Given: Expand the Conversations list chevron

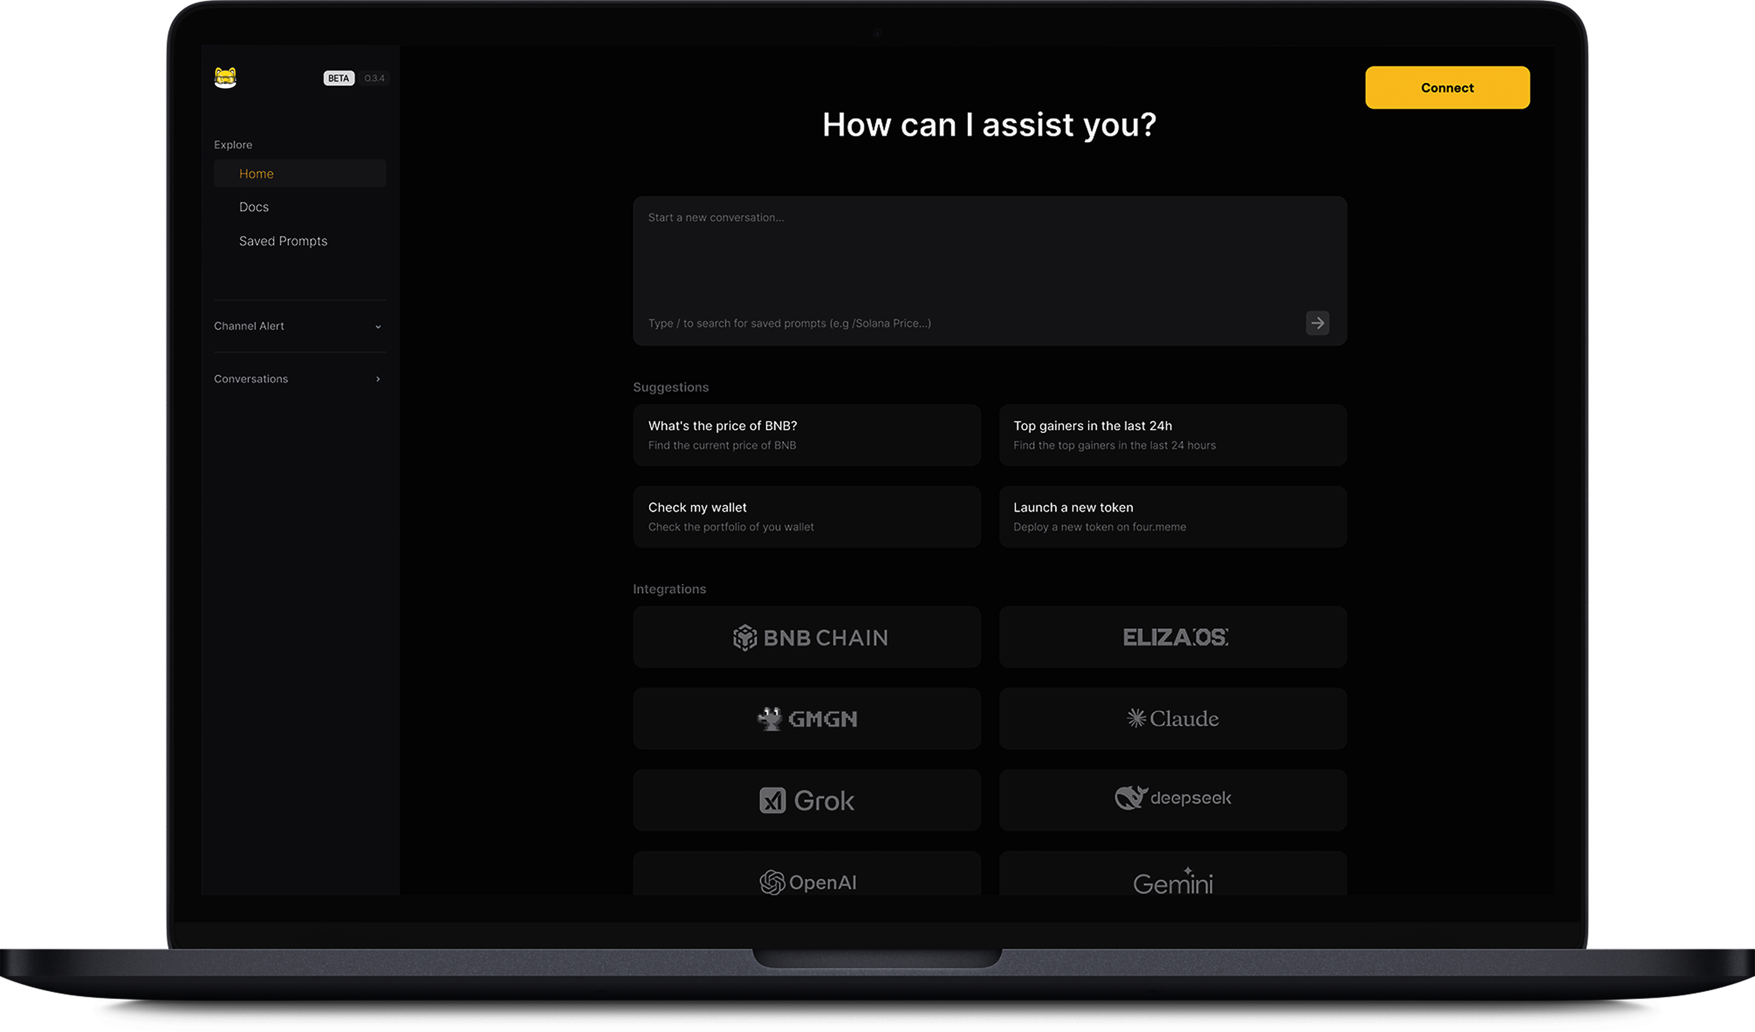Looking at the screenshot, I should tap(378, 378).
